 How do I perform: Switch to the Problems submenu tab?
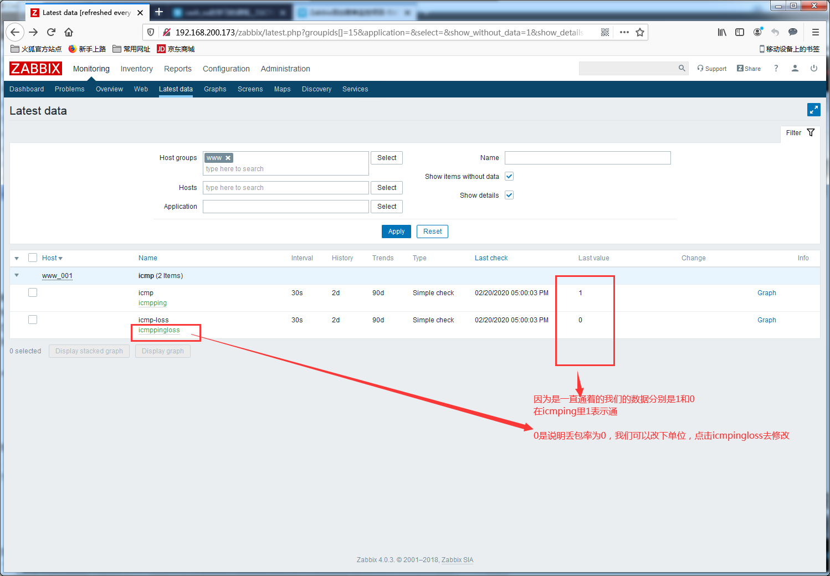pyautogui.click(x=70, y=89)
